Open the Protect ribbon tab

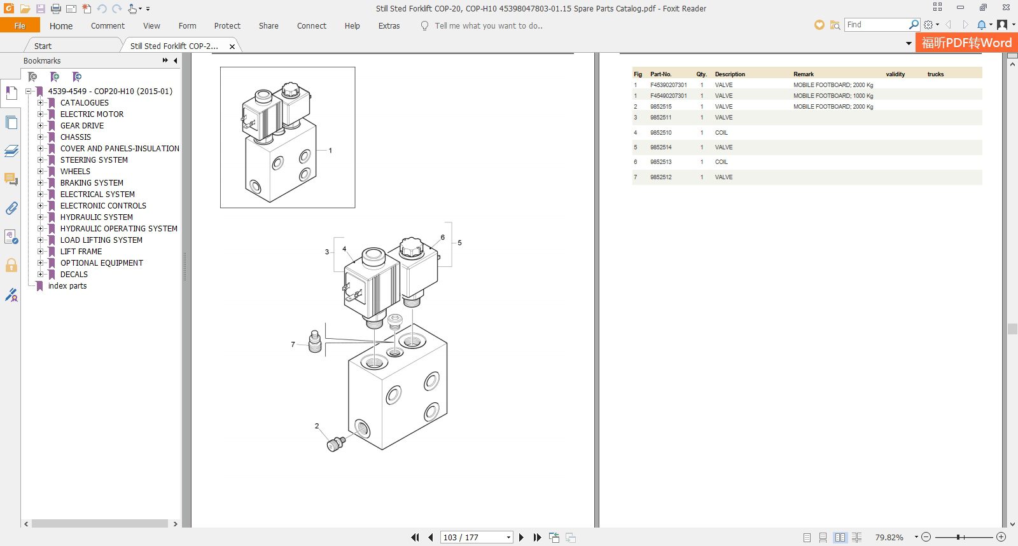click(227, 26)
